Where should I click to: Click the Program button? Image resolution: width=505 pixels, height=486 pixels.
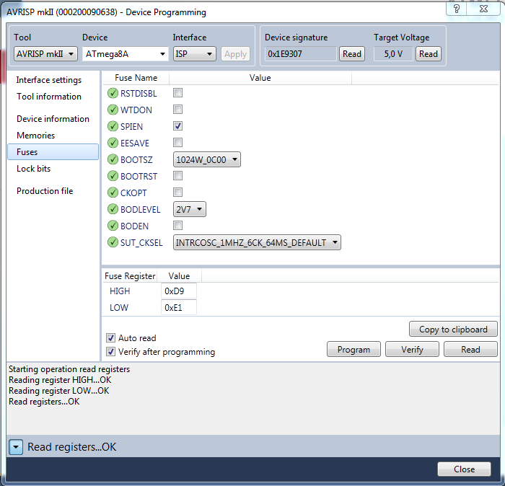click(353, 349)
